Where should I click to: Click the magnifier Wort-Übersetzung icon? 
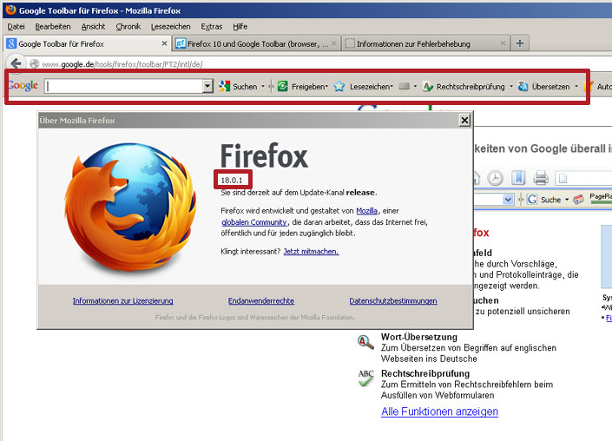coord(365,342)
